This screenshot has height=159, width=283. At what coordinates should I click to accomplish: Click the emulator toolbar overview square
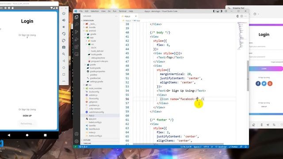tap(64, 75)
